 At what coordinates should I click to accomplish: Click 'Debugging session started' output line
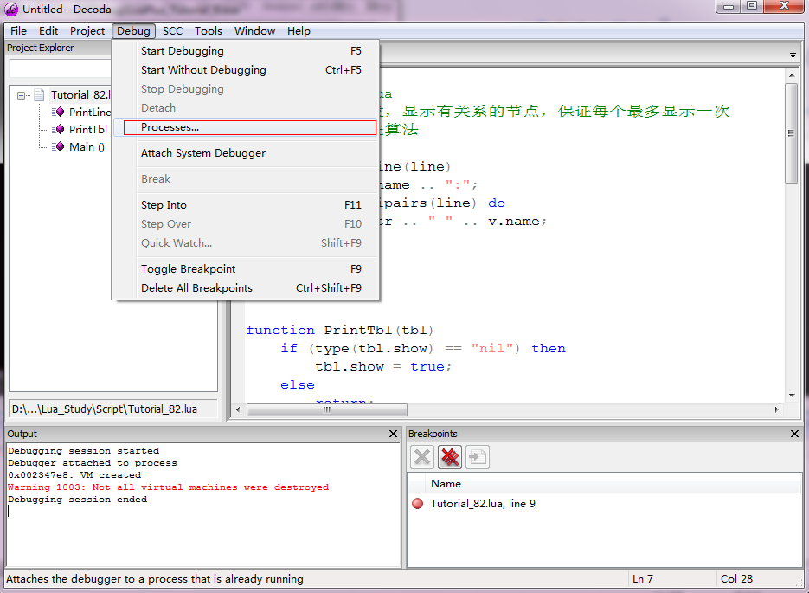[84, 451]
